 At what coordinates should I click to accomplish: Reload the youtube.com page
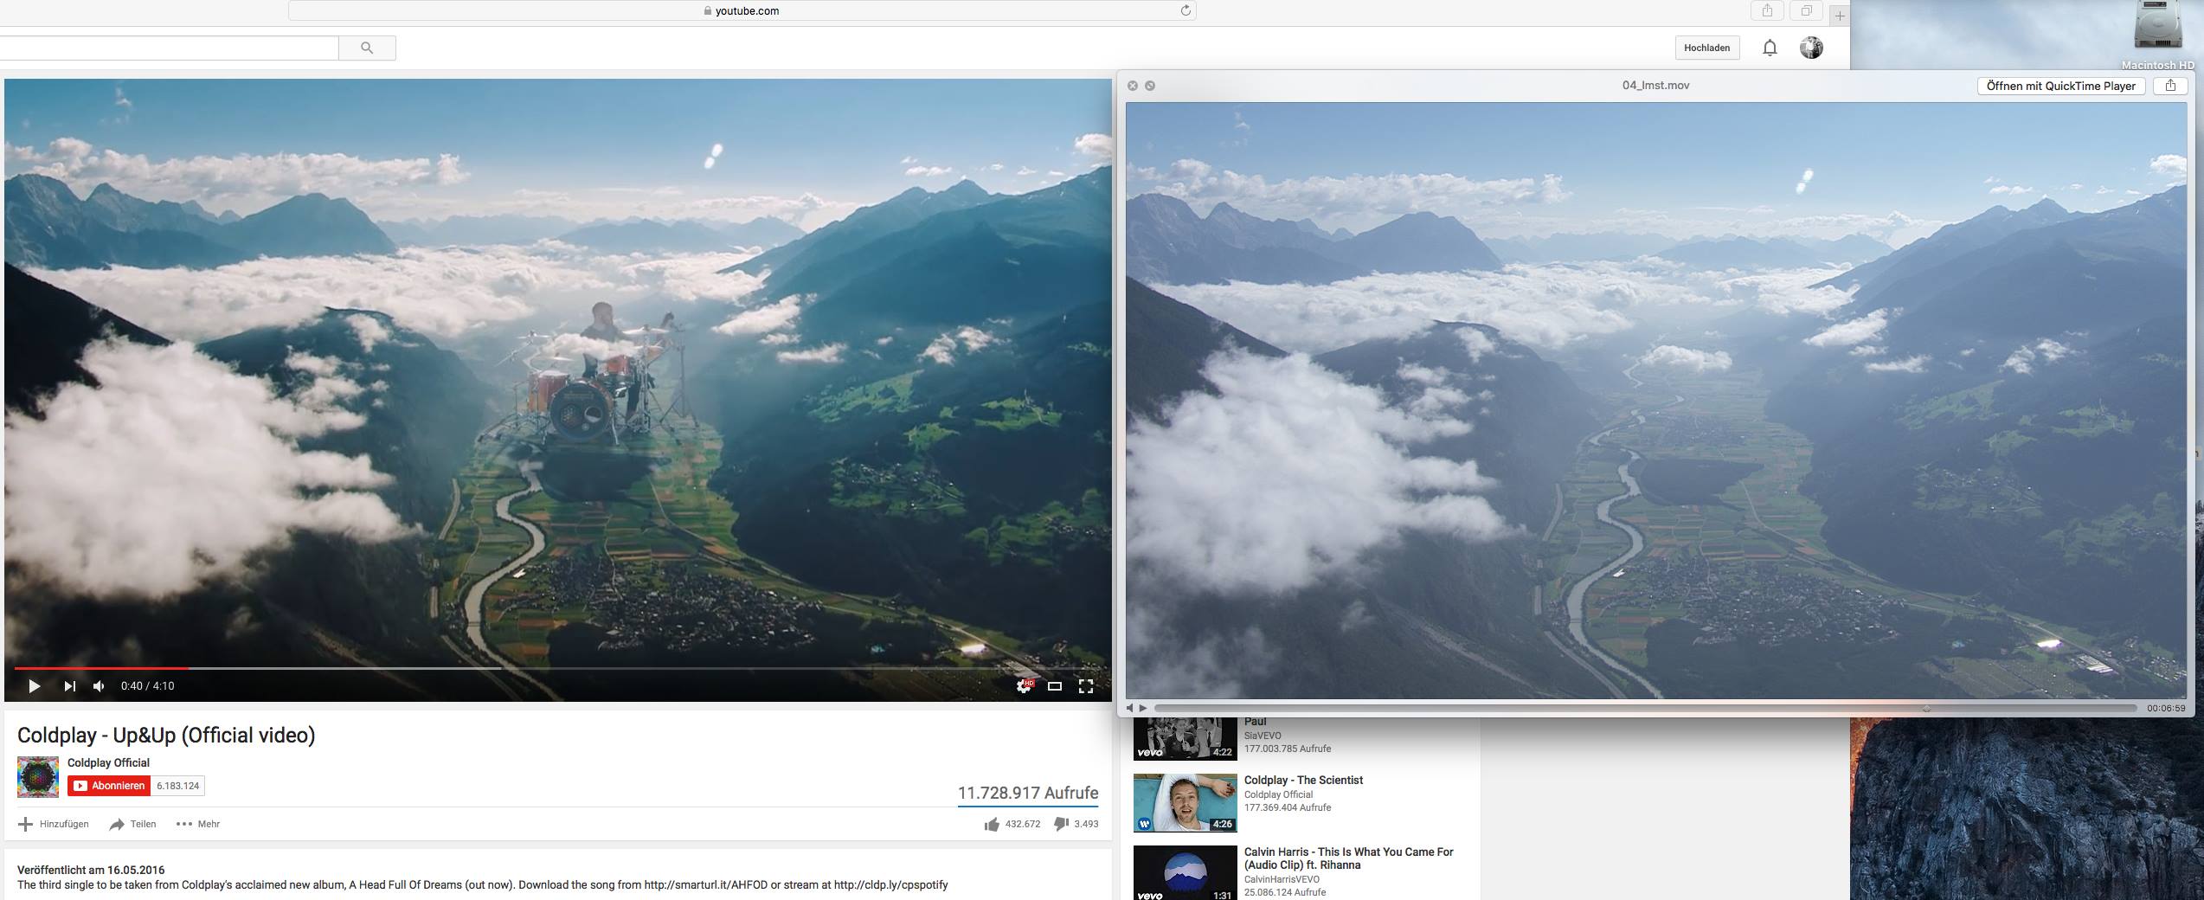(1186, 11)
